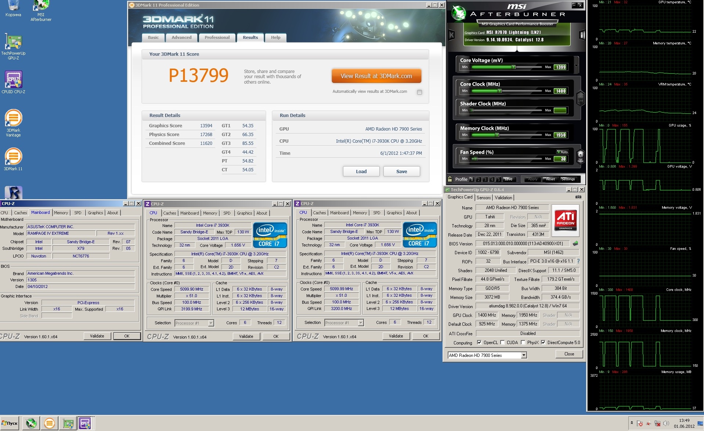Check the PhysX checkbox in GPU-Z
The width and height of the screenshot is (704, 431).
click(x=523, y=342)
